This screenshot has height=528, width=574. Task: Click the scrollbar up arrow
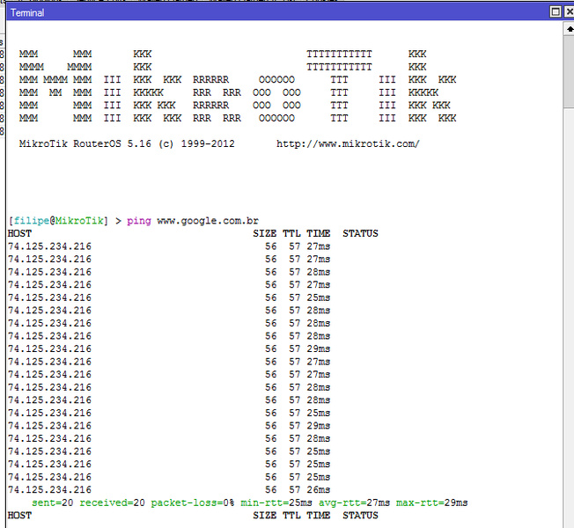pos(570,29)
